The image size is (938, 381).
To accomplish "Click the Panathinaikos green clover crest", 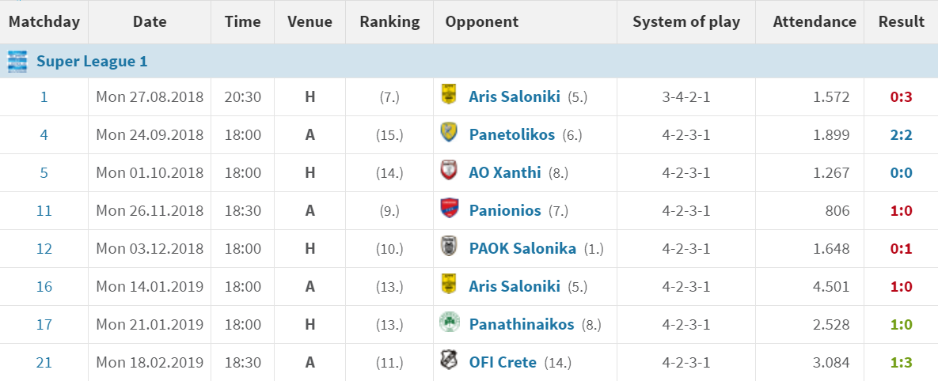I will [x=448, y=323].
